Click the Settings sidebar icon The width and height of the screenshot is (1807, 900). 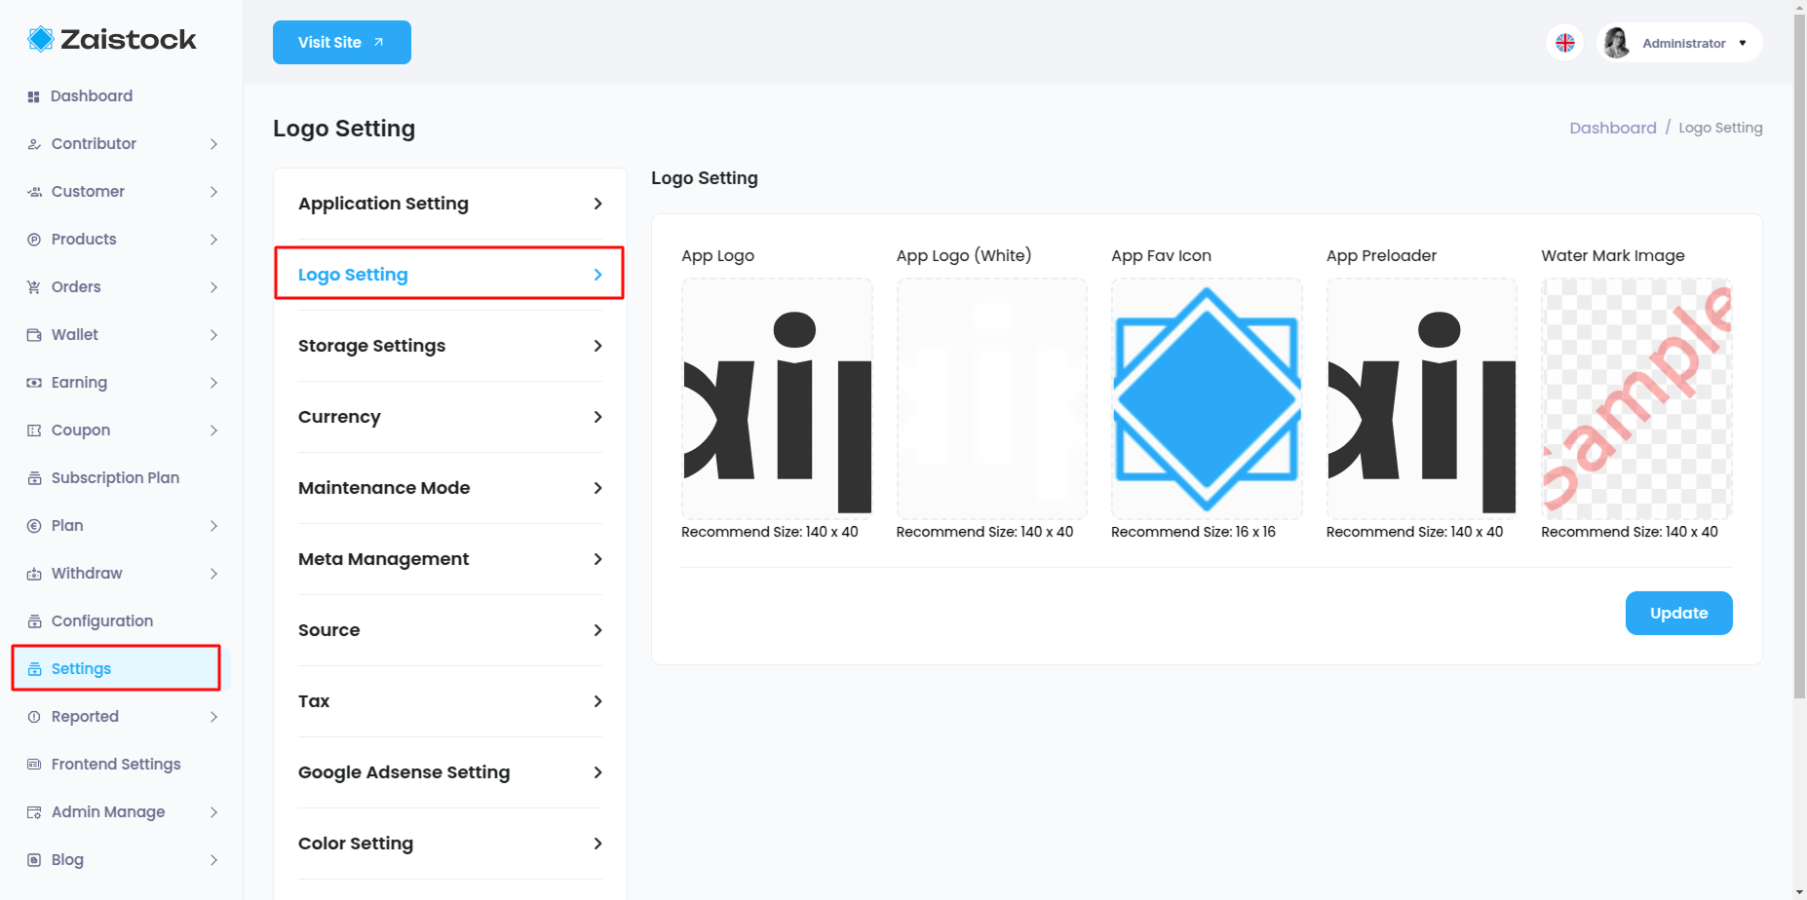34,669
